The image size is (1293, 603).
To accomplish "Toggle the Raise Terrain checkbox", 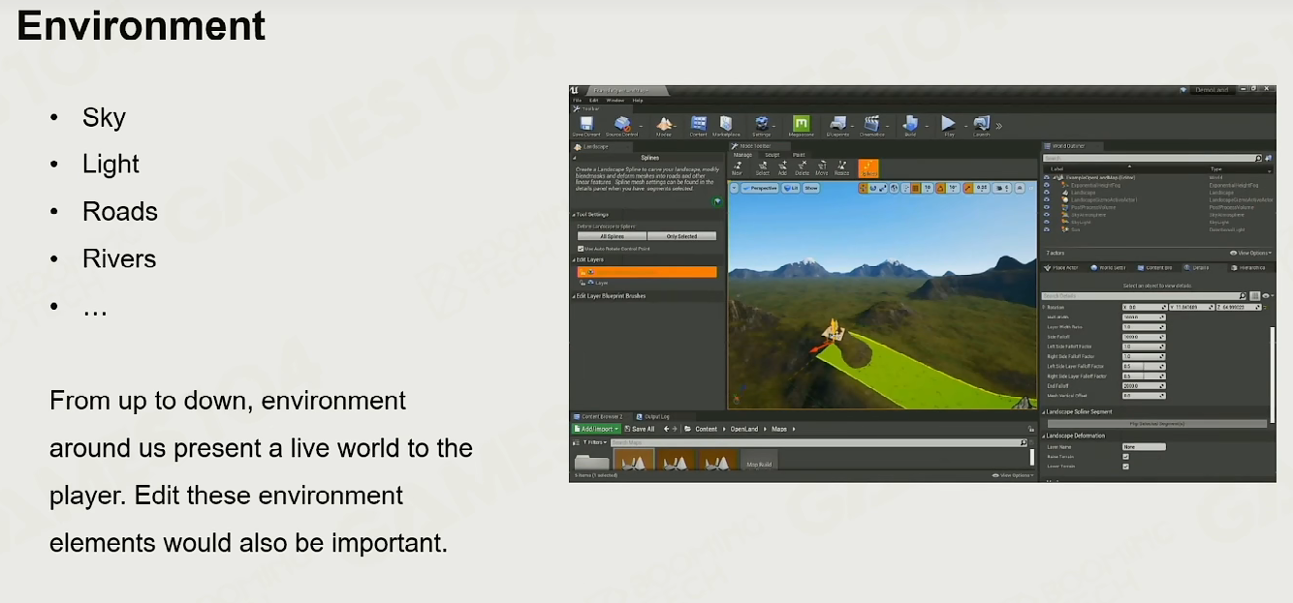I will [x=1125, y=457].
